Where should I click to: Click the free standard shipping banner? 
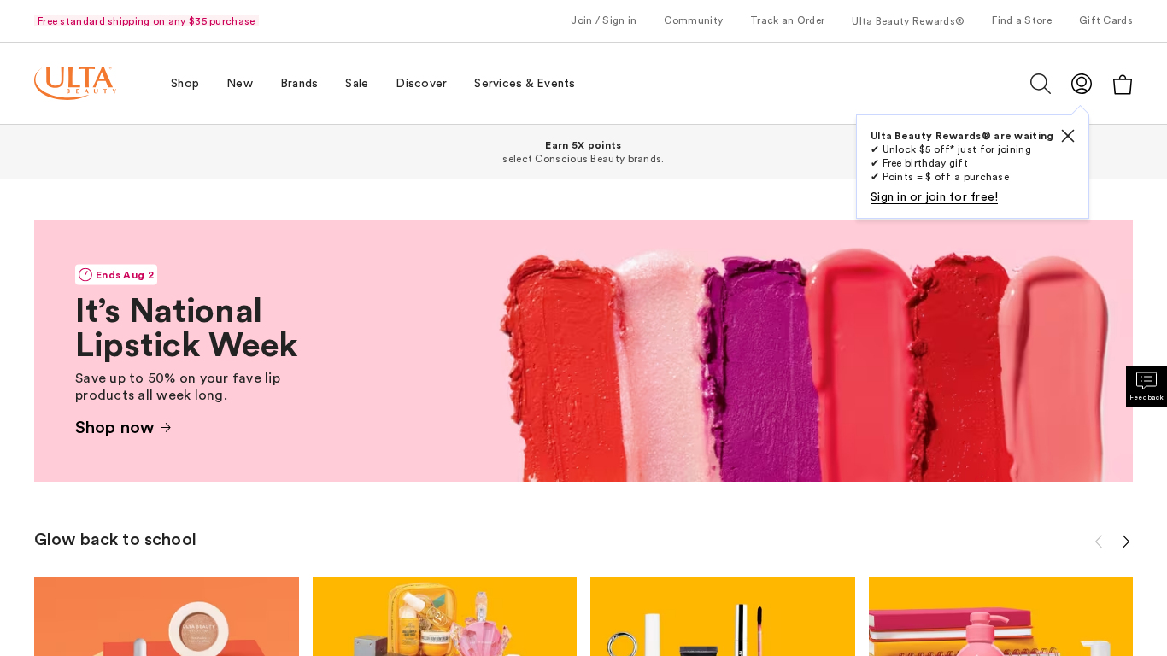coord(146,20)
